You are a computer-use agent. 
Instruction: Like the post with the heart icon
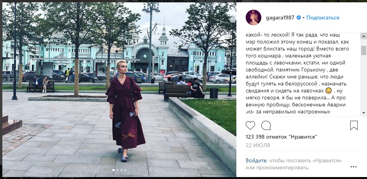[x=250, y=126]
